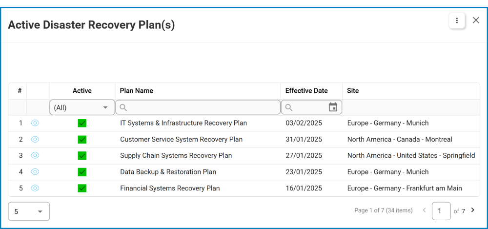Sort by the Plan Name column header
This screenshot has width=488, height=229.
137,91
